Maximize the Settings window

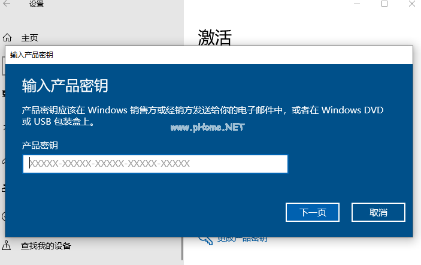tap(384, 4)
